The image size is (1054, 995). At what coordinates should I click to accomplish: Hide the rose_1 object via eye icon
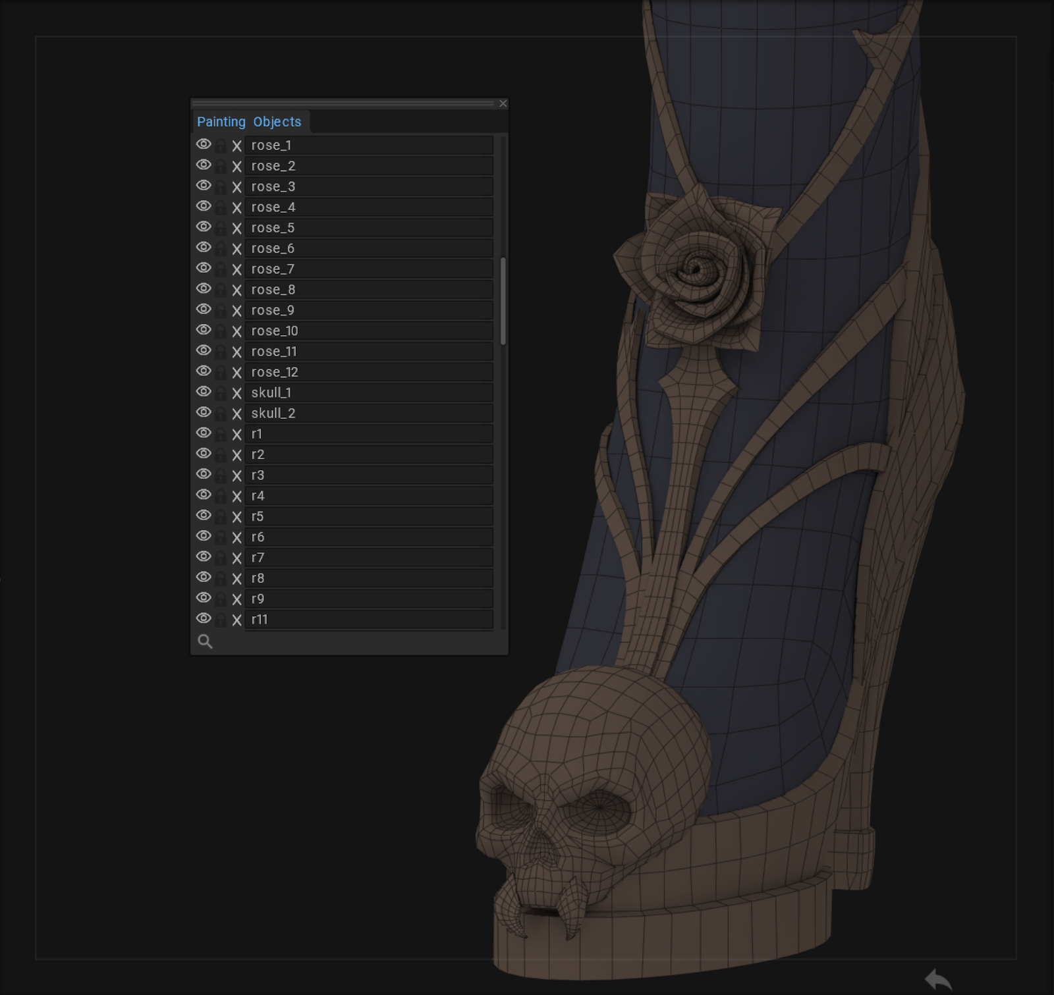204,144
